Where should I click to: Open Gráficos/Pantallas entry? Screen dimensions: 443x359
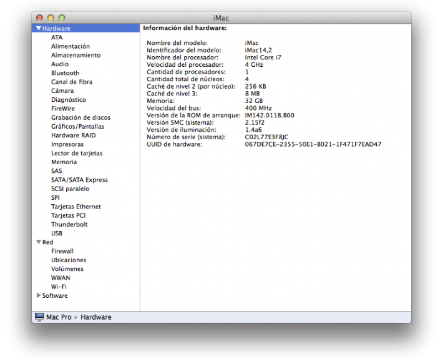(x=78, y=126)
